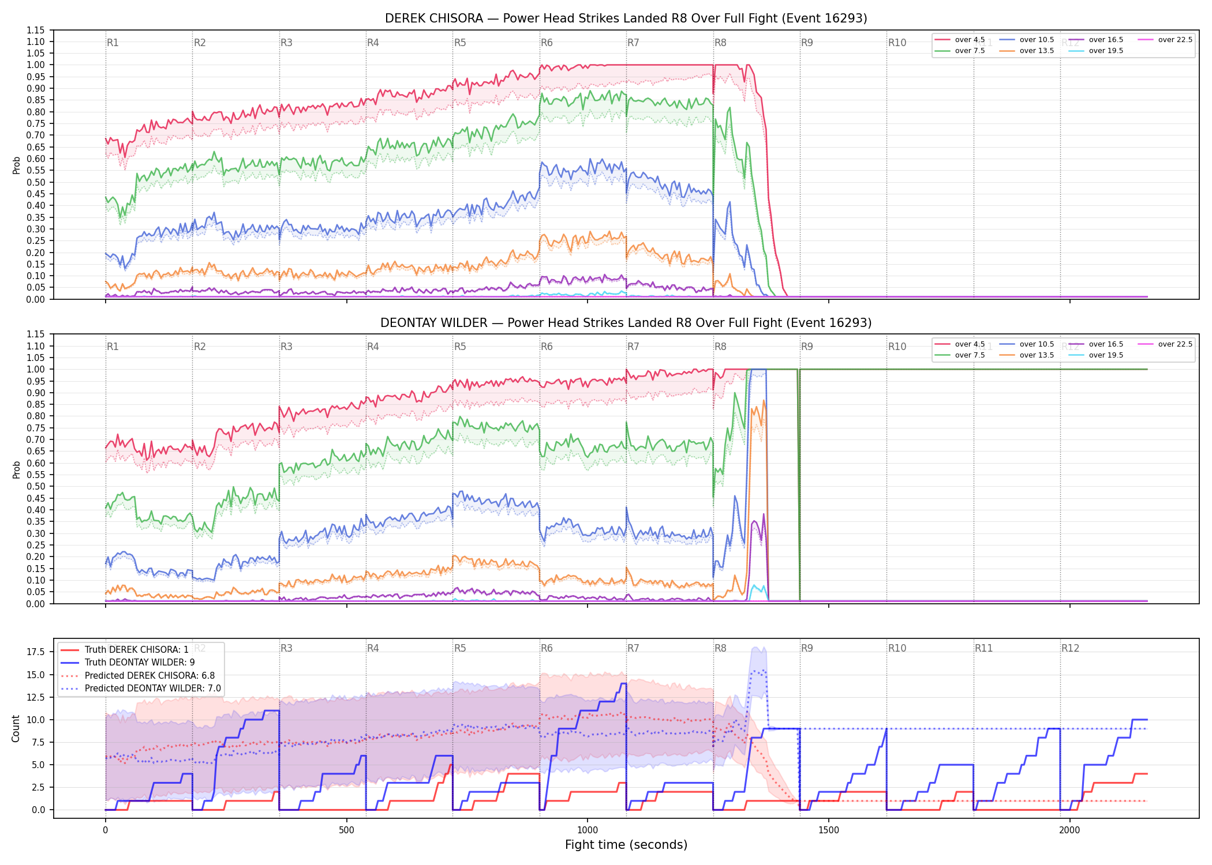Click the 2000 tick label on x-axis

(1069, 830)
